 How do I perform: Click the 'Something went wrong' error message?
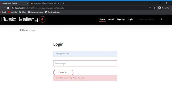(x=85, y=78)
